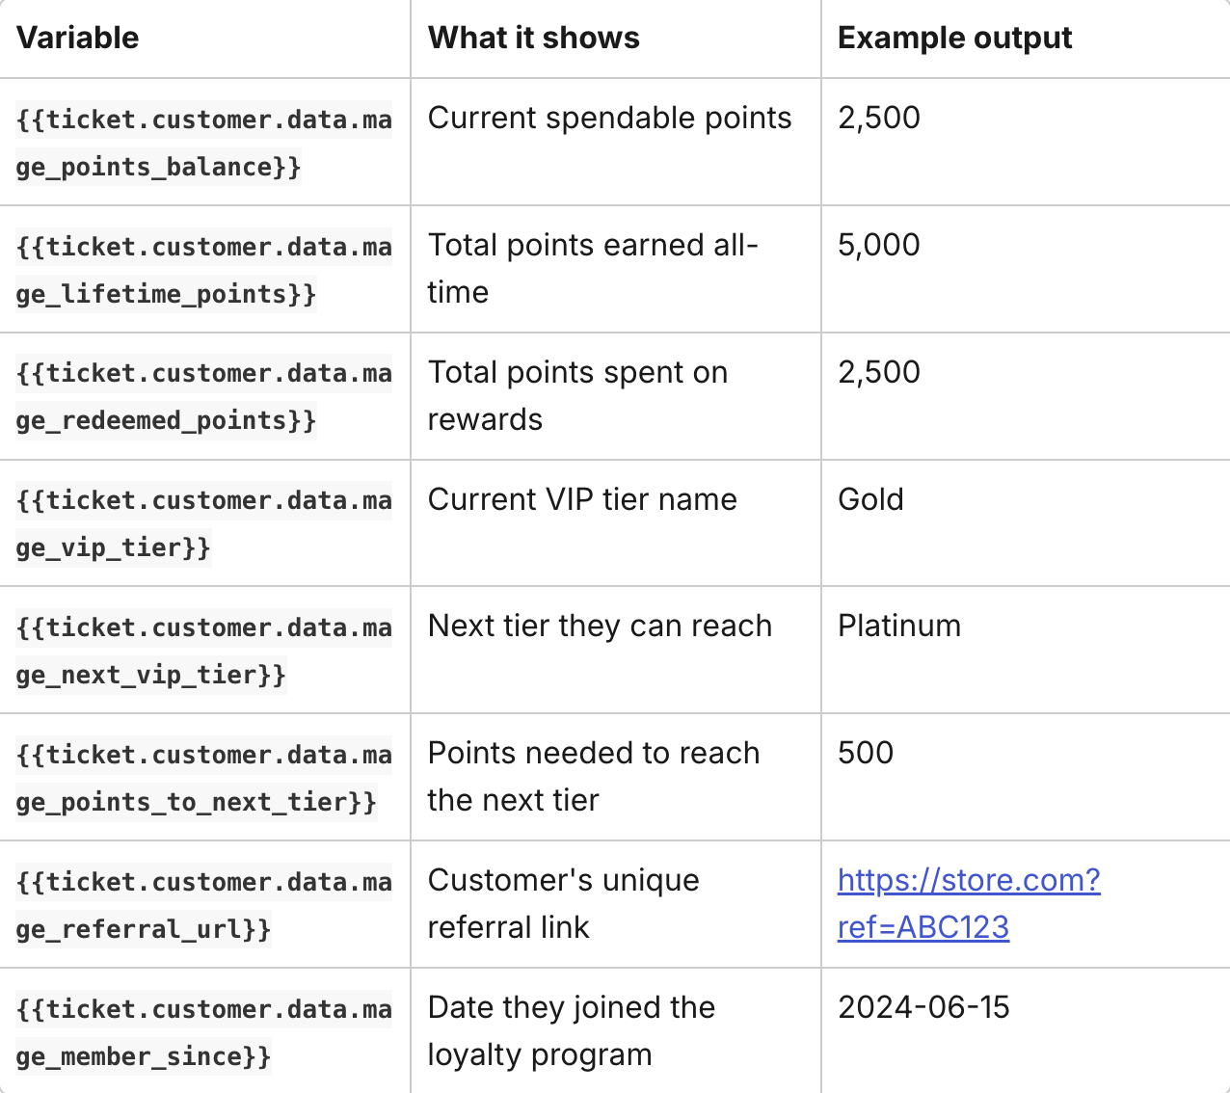Click the "Total points earned all-time" description

pos(592,269)
